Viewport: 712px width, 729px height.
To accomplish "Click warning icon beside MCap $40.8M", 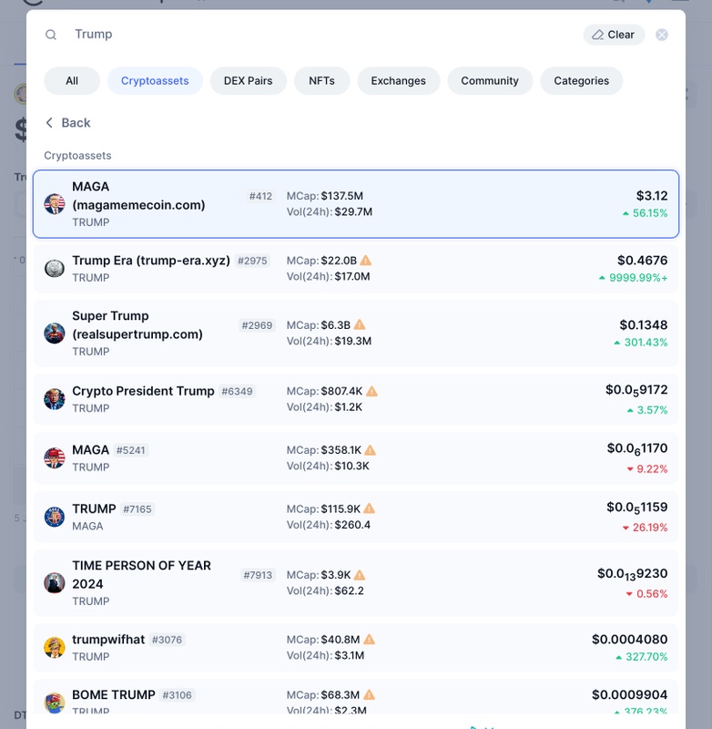I will pyautogui.click(x=370, y=640).
